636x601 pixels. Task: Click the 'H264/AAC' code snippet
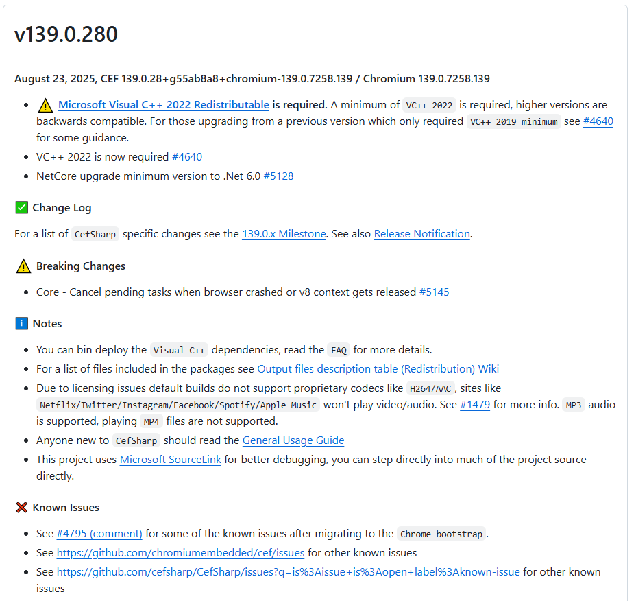click(430, 388)
